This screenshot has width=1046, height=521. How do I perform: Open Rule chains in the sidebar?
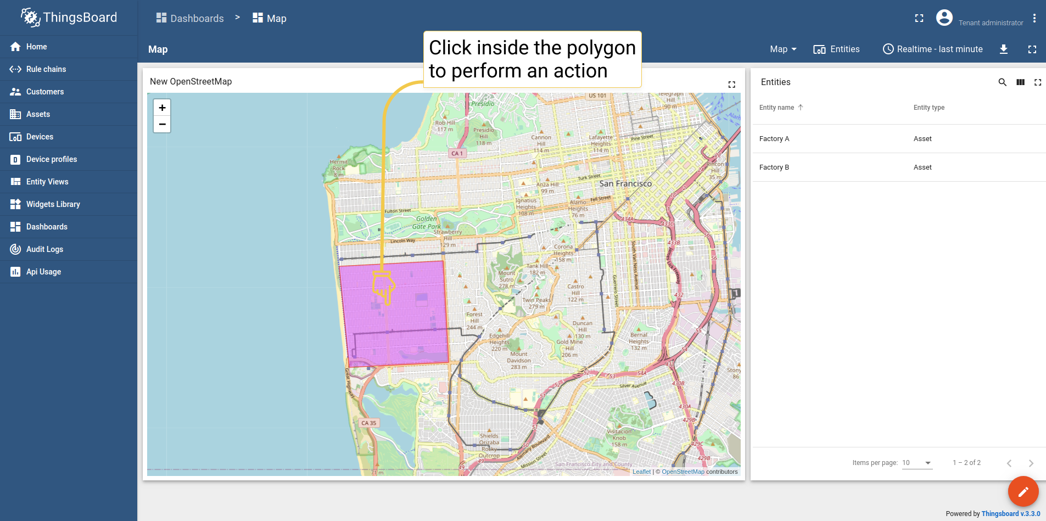coord(69,69)
